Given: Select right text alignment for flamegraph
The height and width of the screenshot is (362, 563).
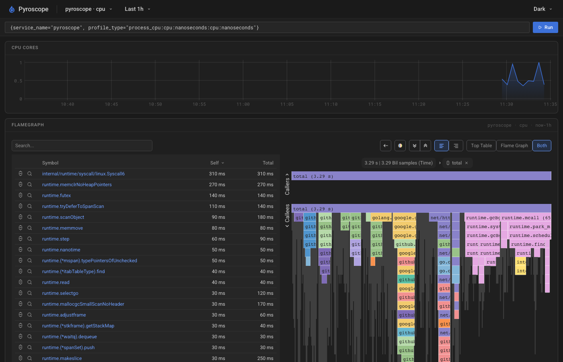Looking at the screenshot, I should click(x=456, y=146).
